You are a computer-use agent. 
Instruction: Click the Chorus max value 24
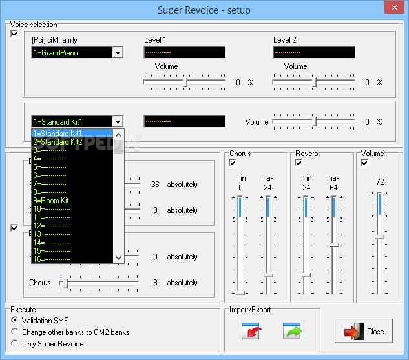(267, 188)
